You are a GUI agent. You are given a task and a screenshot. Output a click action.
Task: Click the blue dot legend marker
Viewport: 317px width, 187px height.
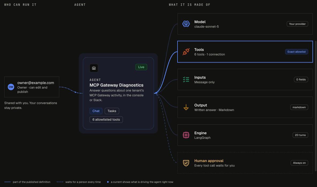tap(108, 182)
